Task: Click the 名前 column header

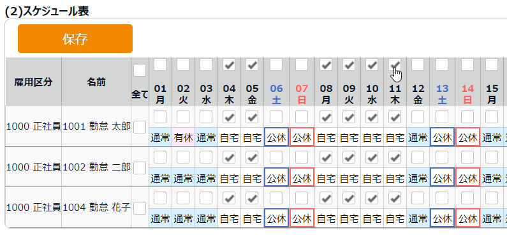Action: coord(96,82)
